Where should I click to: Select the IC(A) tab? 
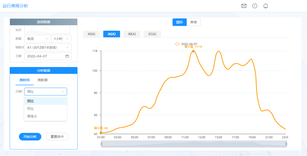(152, 34)
